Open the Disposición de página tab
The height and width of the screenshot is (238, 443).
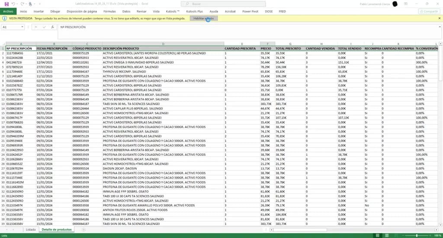[x=82, y=11]
